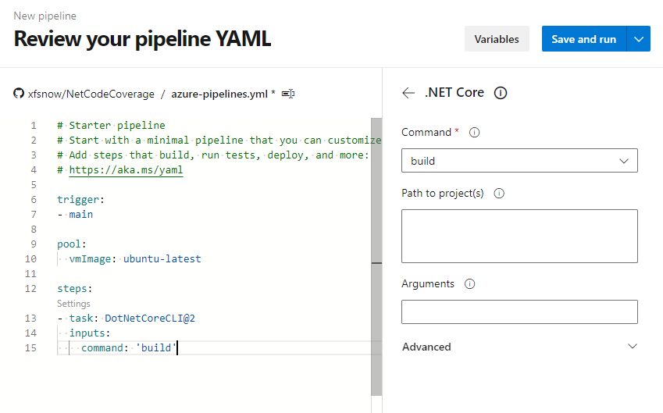
Task: Open the Command dropdown showing build
Action: click(x=519, y=161)
